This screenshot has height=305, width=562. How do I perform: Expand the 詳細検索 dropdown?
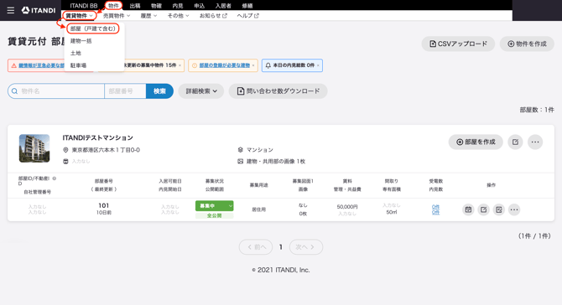[201, 91]
